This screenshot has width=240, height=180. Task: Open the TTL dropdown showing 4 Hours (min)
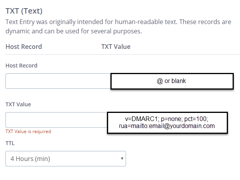tap(65, 159)
